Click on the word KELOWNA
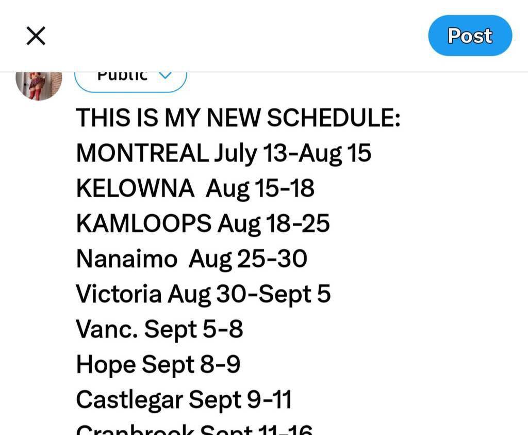The height and width of the screenshot is (435, 528). point(135,188)
